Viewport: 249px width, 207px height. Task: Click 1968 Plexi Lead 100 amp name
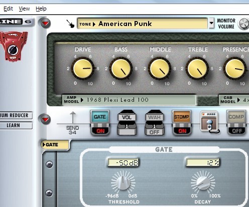pos(117,100)
